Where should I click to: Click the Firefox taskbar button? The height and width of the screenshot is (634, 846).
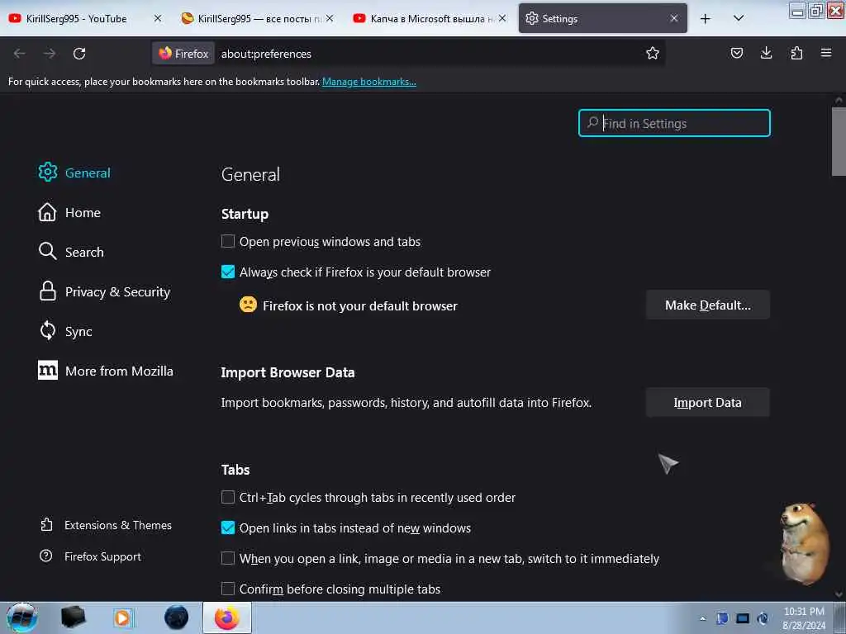tap(227, 617)
